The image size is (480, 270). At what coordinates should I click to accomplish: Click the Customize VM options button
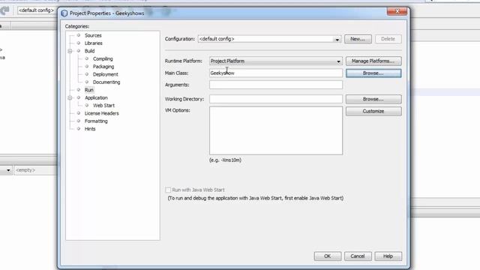coord(373,111)
